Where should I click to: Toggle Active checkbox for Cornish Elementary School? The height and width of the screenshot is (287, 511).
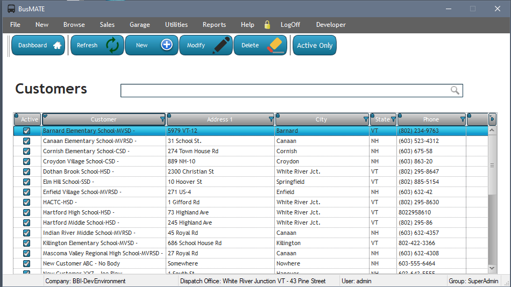pyautogui.click(x=26, y=151)
